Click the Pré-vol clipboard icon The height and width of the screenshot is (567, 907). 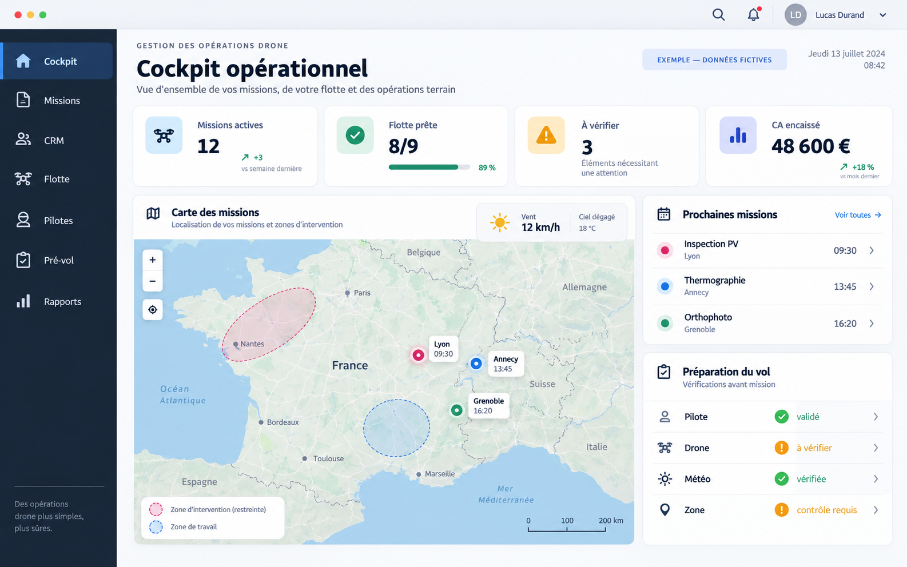point(23,260)
